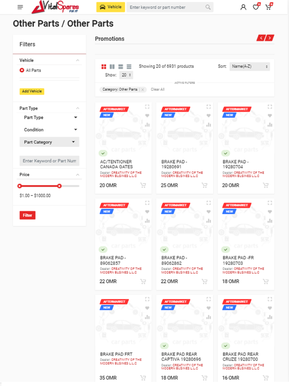This screenshot has width=289, height=386.
Task: Open the Show 20 per page dropdown
Action: (126, 75)
